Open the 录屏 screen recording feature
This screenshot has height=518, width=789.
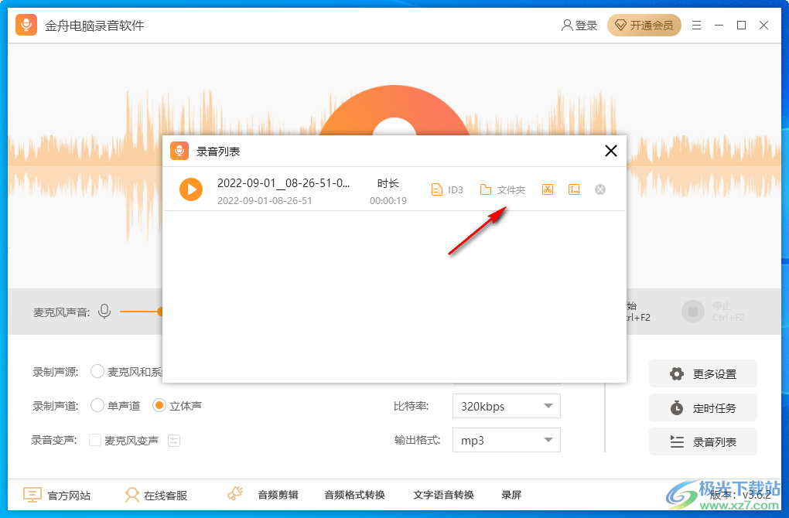coord(511,495)
